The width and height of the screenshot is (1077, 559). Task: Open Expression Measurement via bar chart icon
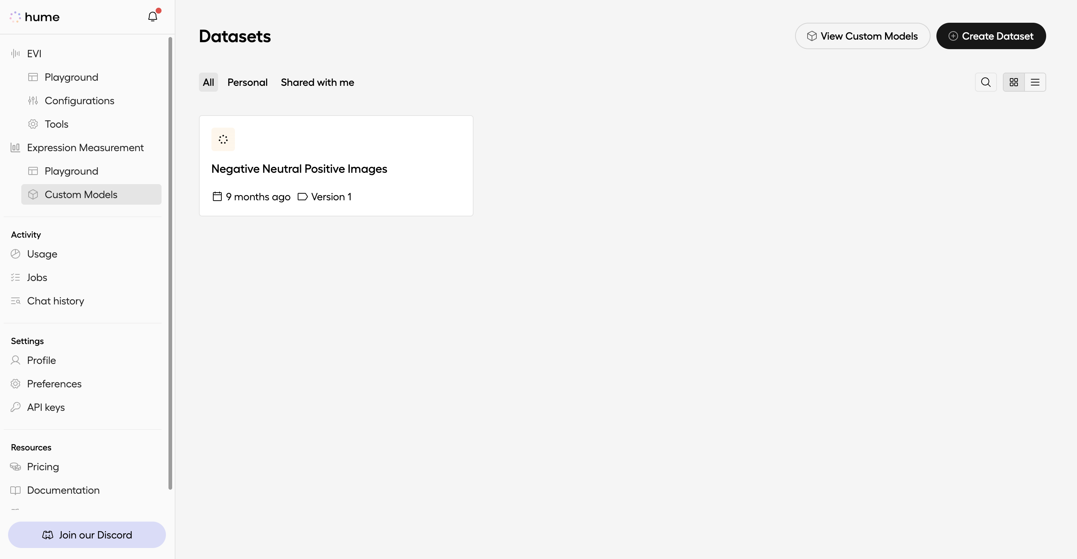tap(15, 147)
